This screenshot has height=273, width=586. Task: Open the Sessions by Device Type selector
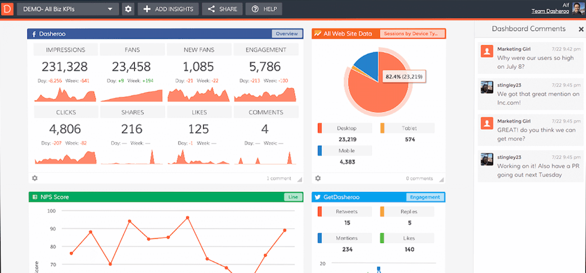(412, 34)
